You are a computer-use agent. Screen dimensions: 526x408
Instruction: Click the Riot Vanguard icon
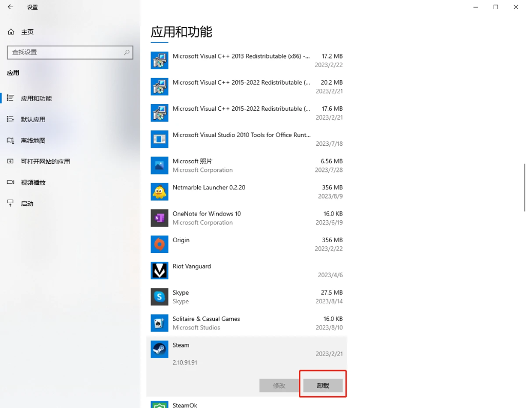[159, 270]
